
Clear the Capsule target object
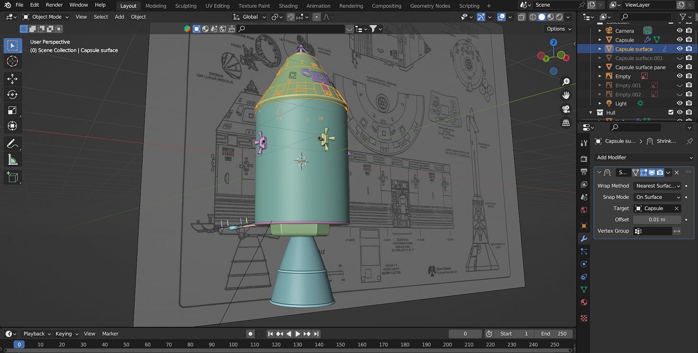[x=676, y=208]
